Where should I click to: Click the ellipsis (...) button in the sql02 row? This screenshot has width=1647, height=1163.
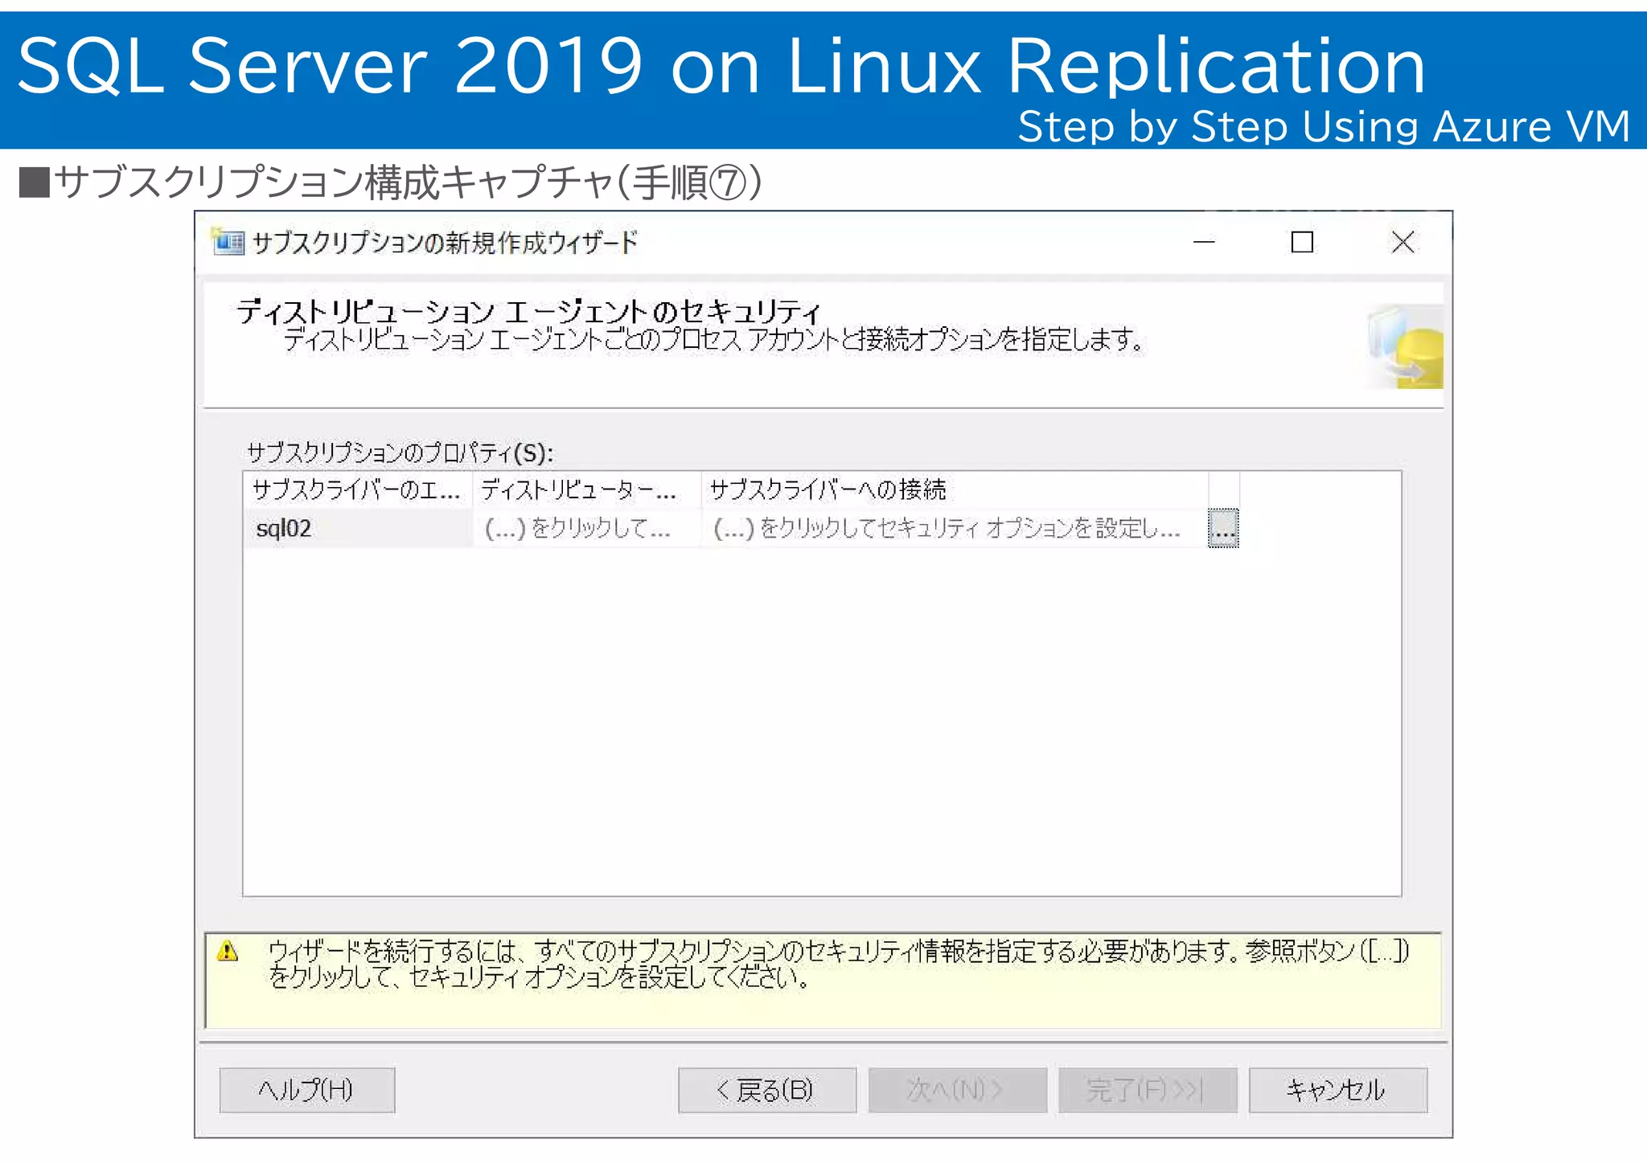click(x=1223, y=528)
